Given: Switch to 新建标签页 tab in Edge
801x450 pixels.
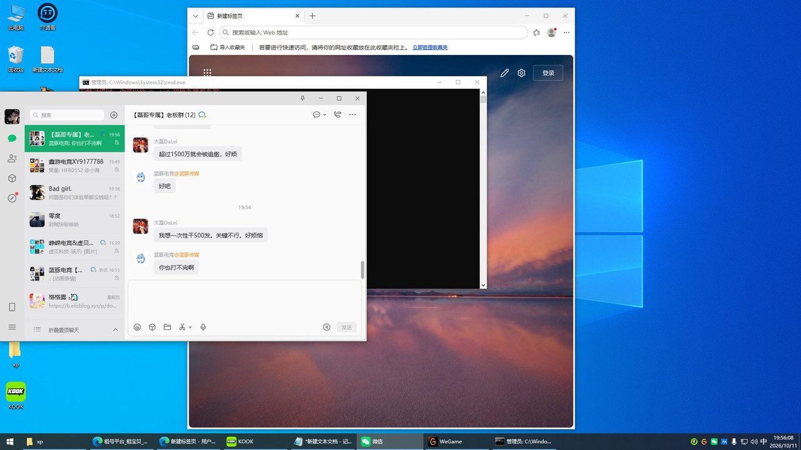Looking at the screenshot, I should (x=253, y=16).
